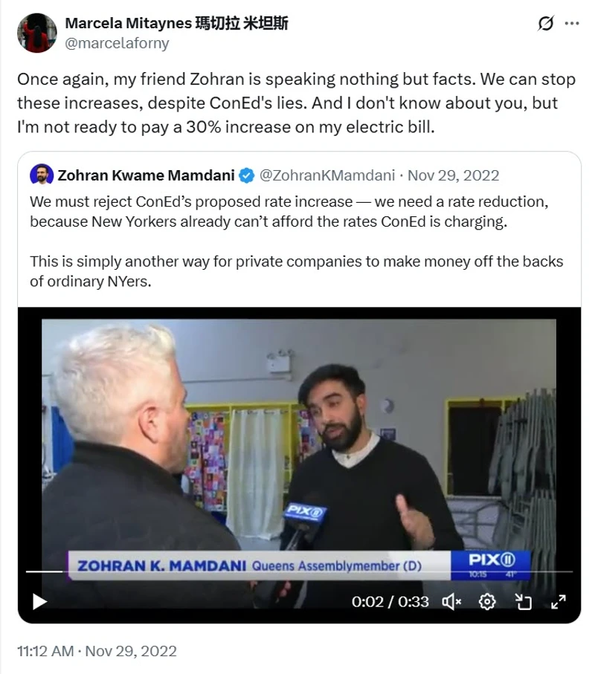Open the quoted tweet text body
This screenshot has height=674, width=595.
point(297,242)
